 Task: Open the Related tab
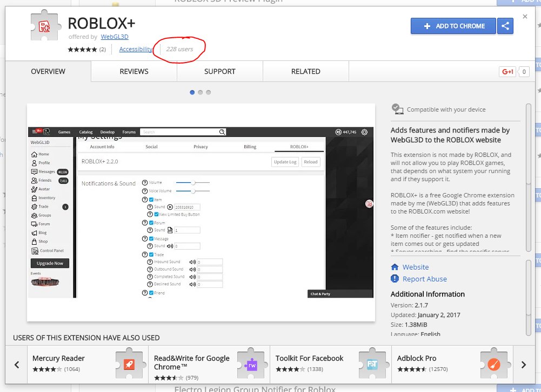(x=306, y=71)
